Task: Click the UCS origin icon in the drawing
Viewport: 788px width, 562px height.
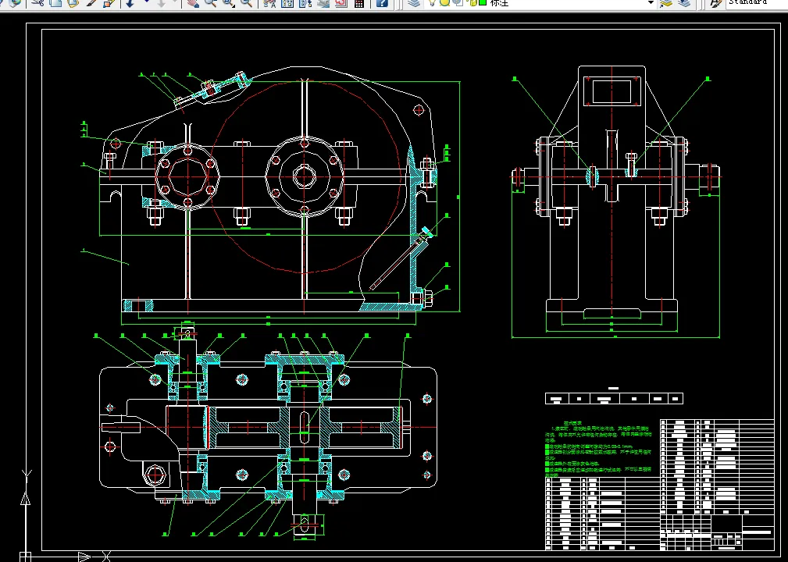Action: click(25, 556)
